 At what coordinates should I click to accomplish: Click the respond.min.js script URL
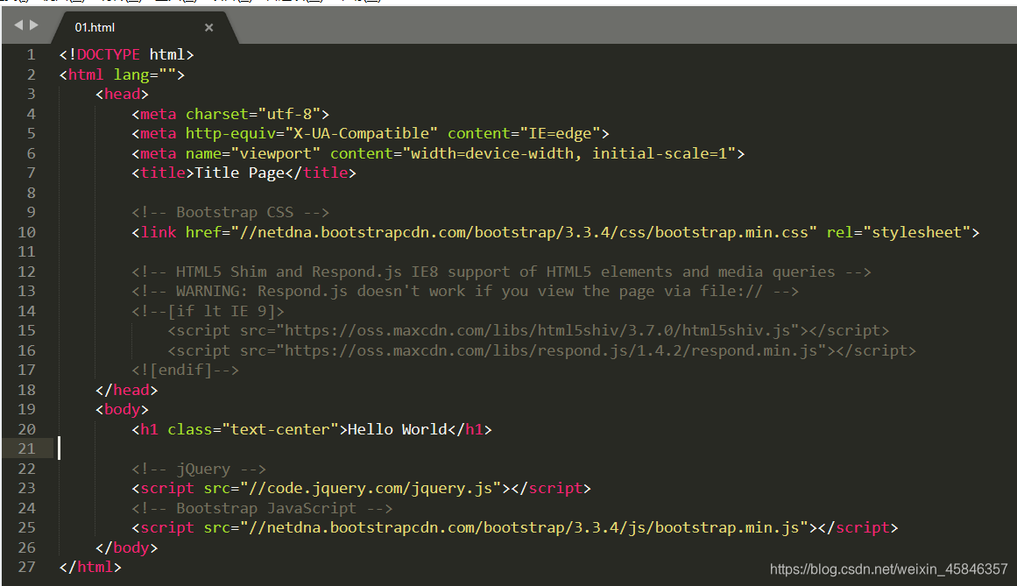pyautogui.click(x=551, y=350)
